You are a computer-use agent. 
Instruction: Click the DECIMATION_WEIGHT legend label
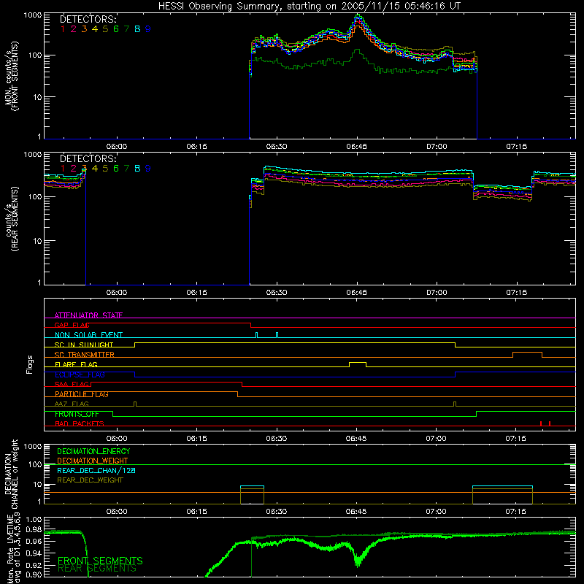pyautogui.click(x=93, y=461)
